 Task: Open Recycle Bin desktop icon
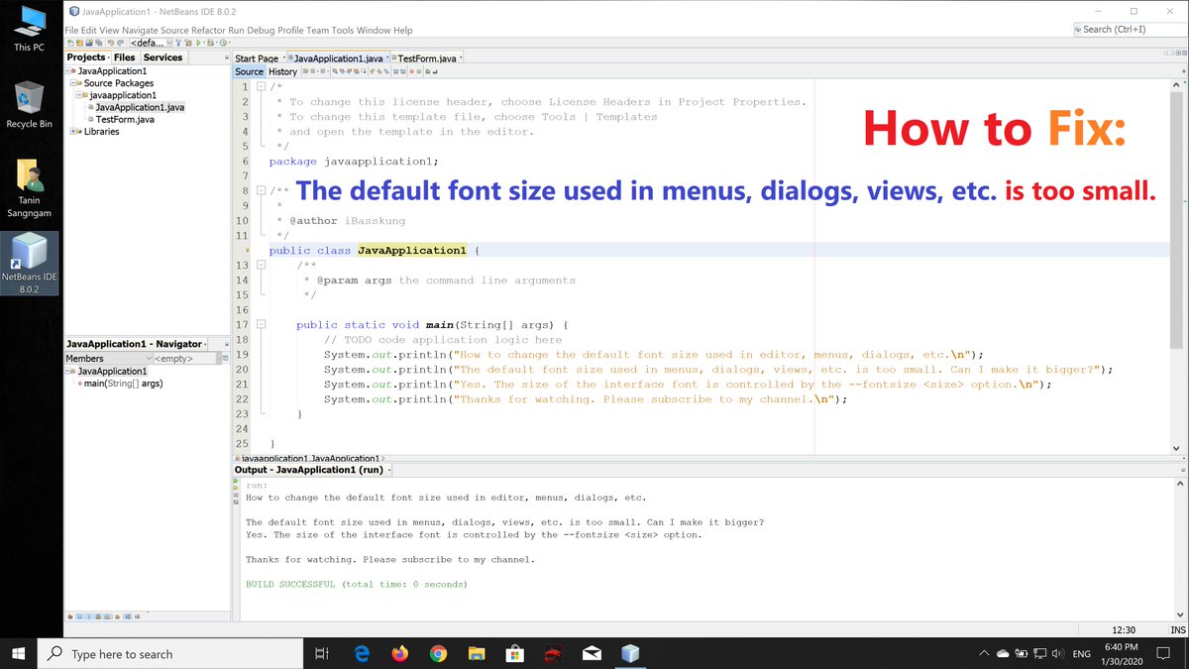[29, 105]
